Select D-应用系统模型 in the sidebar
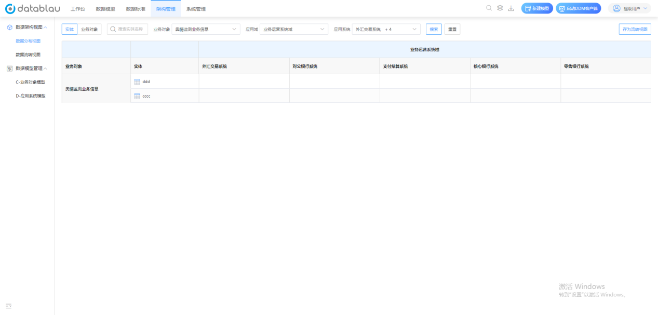The height and width of the screenshot is (315, 658). [x=30, y=95]
